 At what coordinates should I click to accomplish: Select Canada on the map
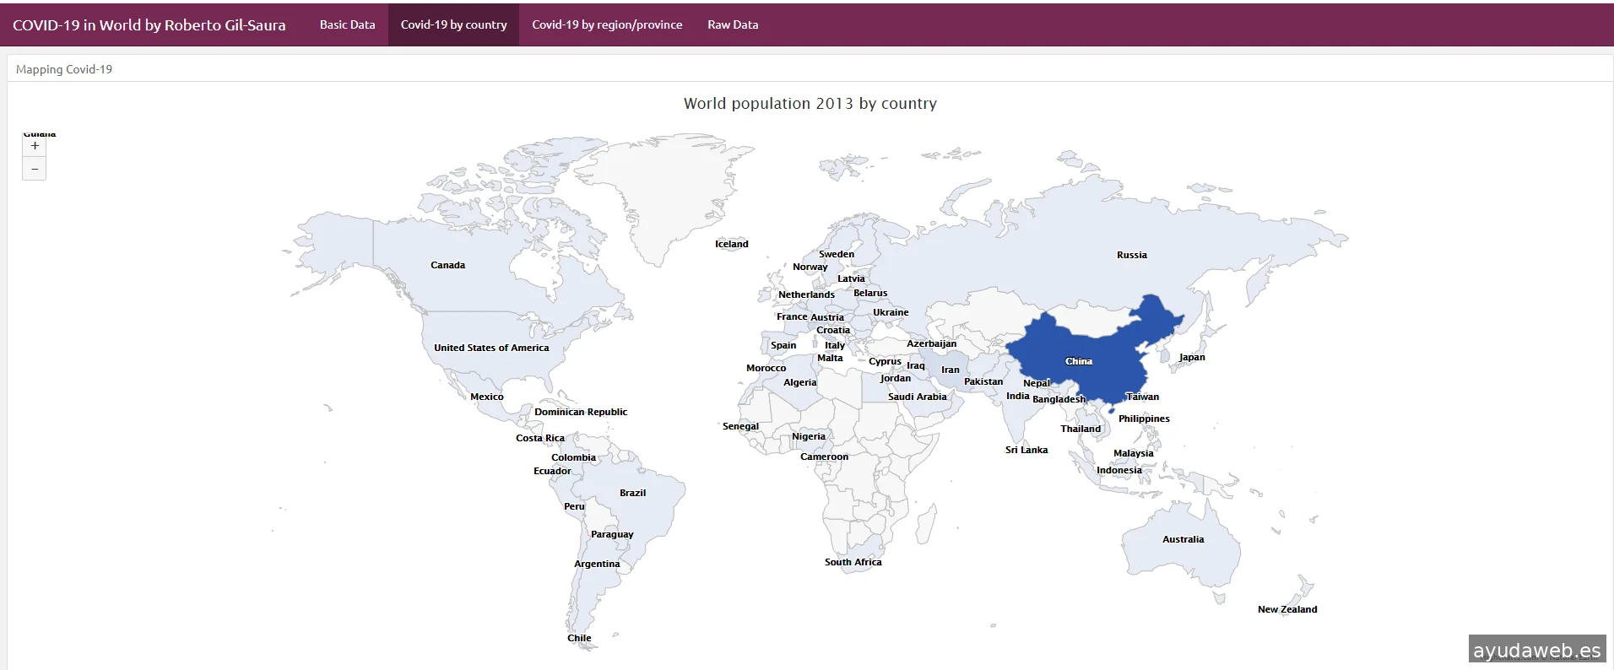[447, 265]
